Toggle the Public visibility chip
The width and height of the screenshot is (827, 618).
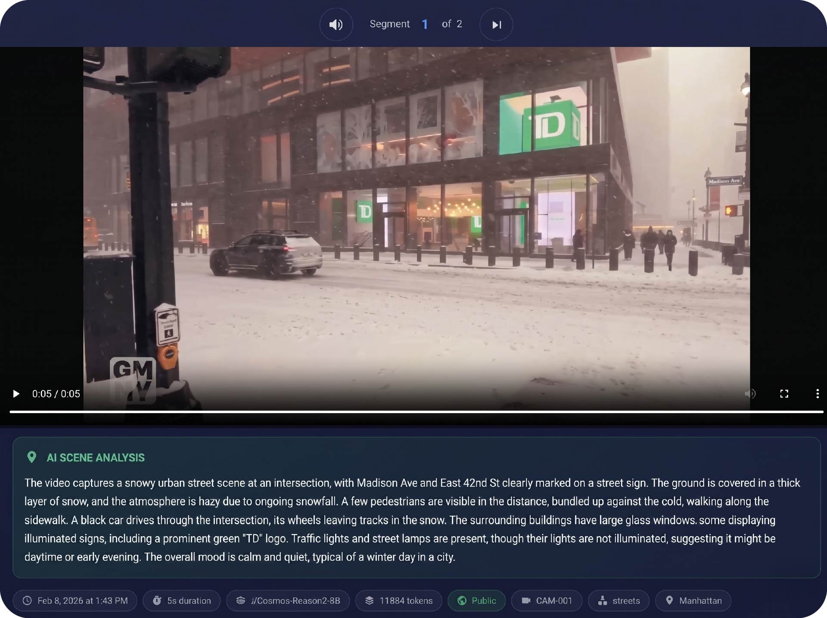476,600
